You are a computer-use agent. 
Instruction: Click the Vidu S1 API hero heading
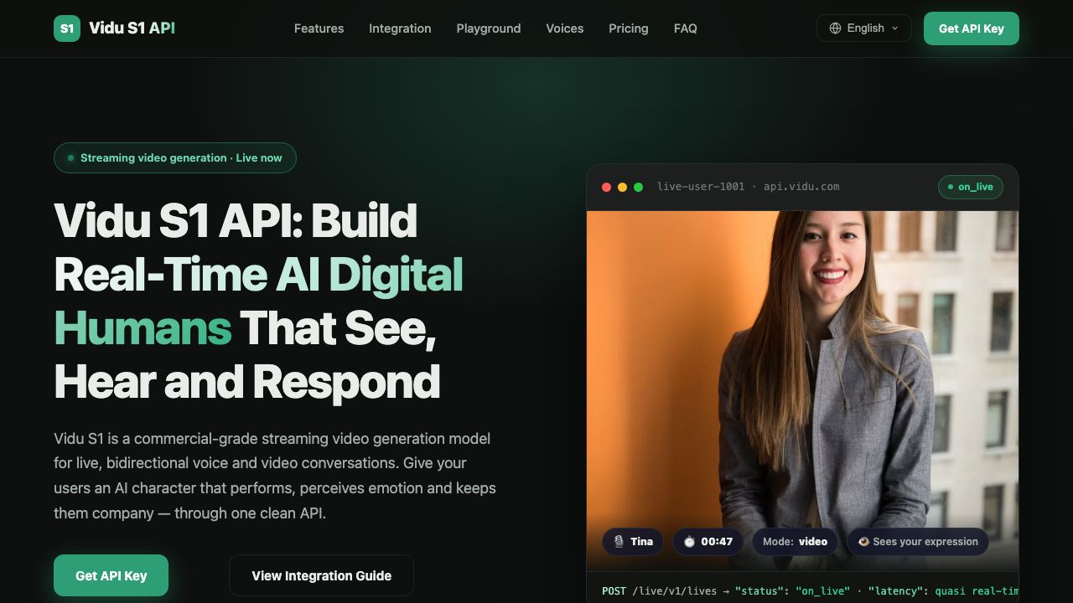point(258,301)
